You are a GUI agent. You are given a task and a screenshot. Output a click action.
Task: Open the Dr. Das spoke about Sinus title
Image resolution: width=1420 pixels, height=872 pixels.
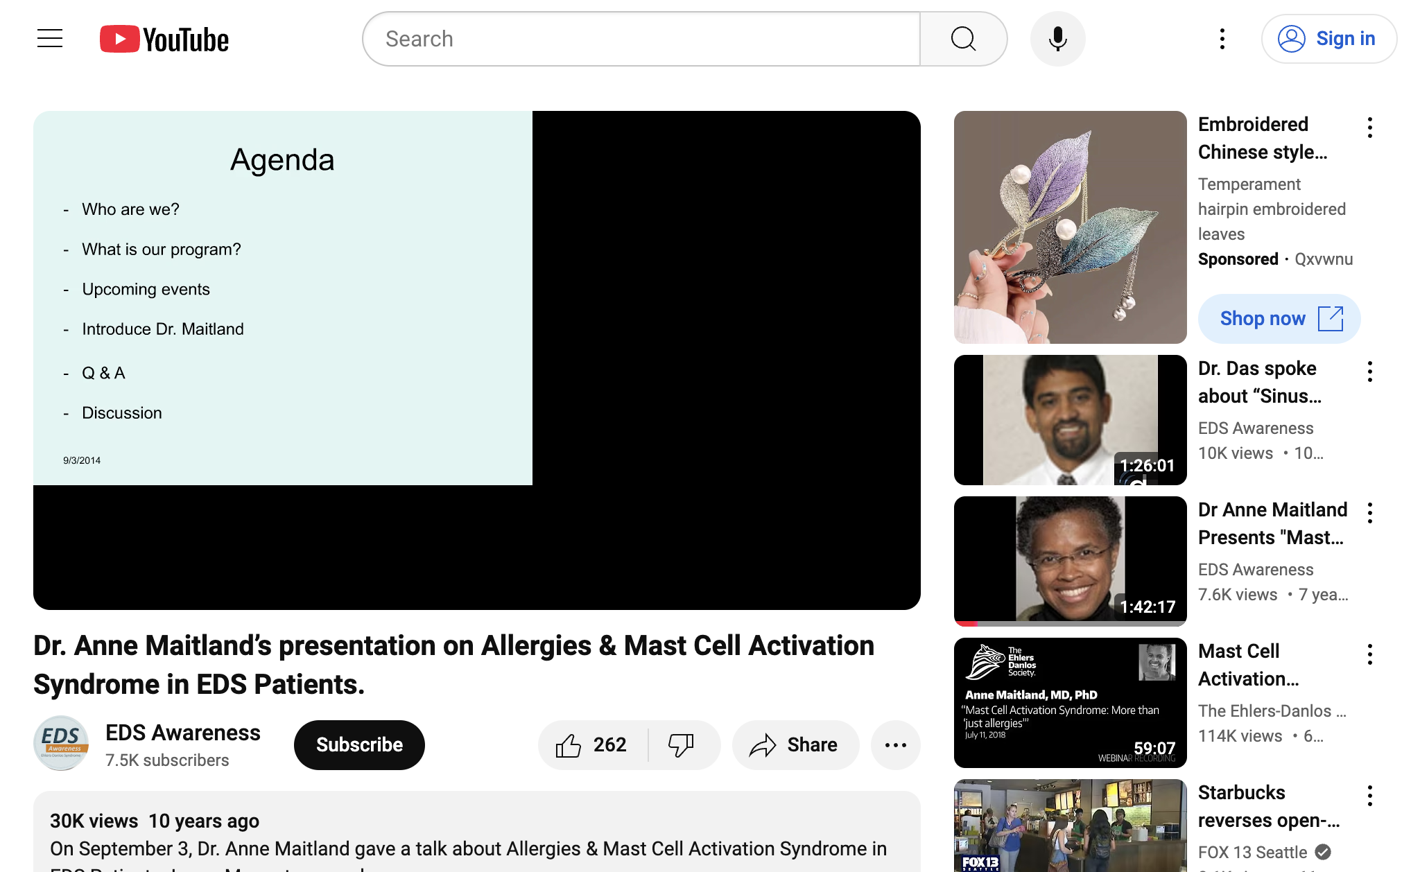(x=1260, y=382)
